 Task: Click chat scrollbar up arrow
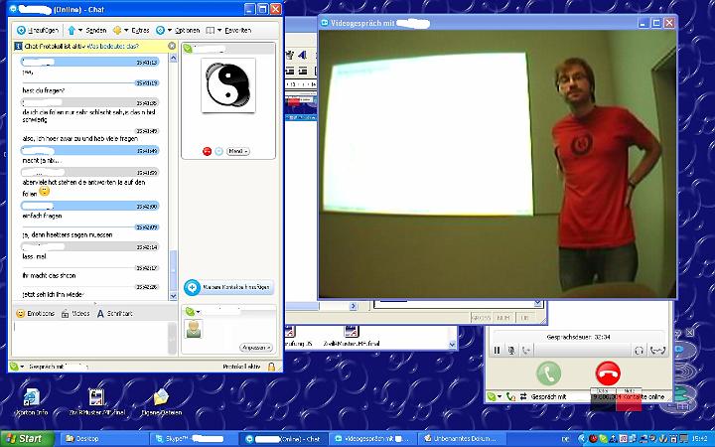tap(173, 58)
